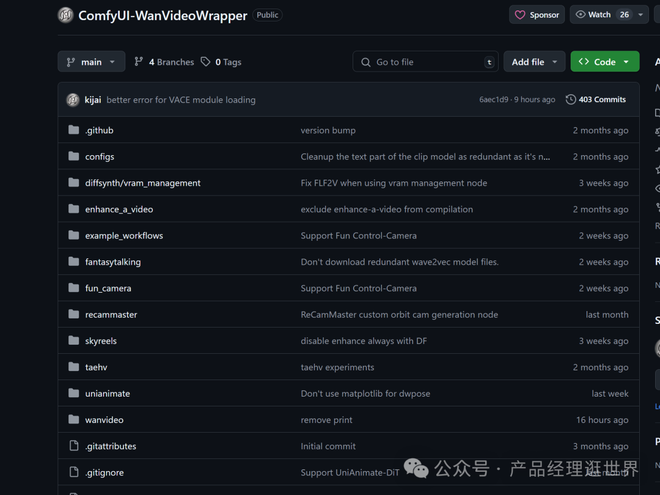Screen dimensions: 660x495
Task: Open the example_workflows row's 'Support Fun Control-Camera' commit
Action: pyautogui.click(x=359, y=236)
